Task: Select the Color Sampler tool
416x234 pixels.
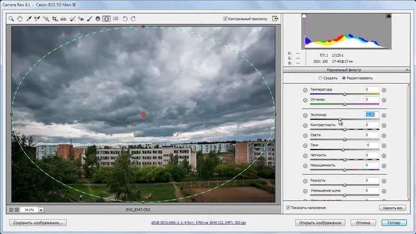Action: coord(37,19)
